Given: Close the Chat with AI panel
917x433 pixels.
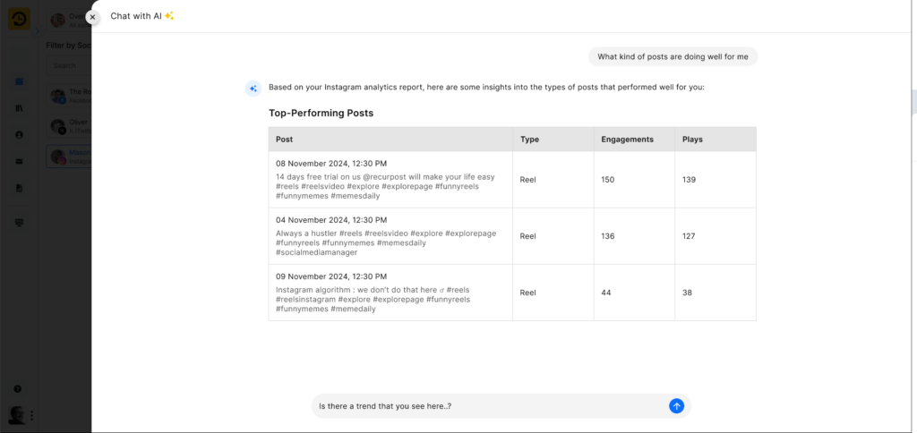Looking at the screenshot, I should tap(92, 17).
